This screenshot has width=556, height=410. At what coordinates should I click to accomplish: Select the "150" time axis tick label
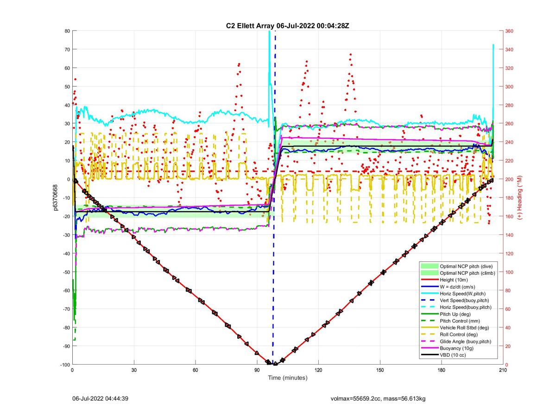tap(380, 370)
